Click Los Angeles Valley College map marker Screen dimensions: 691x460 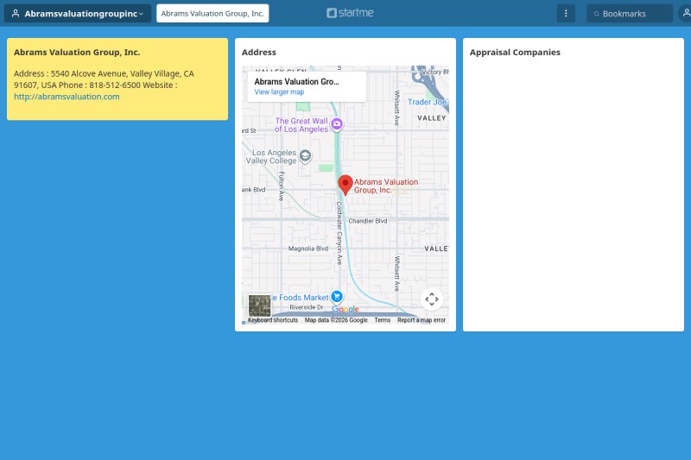[x=305, y=156]
